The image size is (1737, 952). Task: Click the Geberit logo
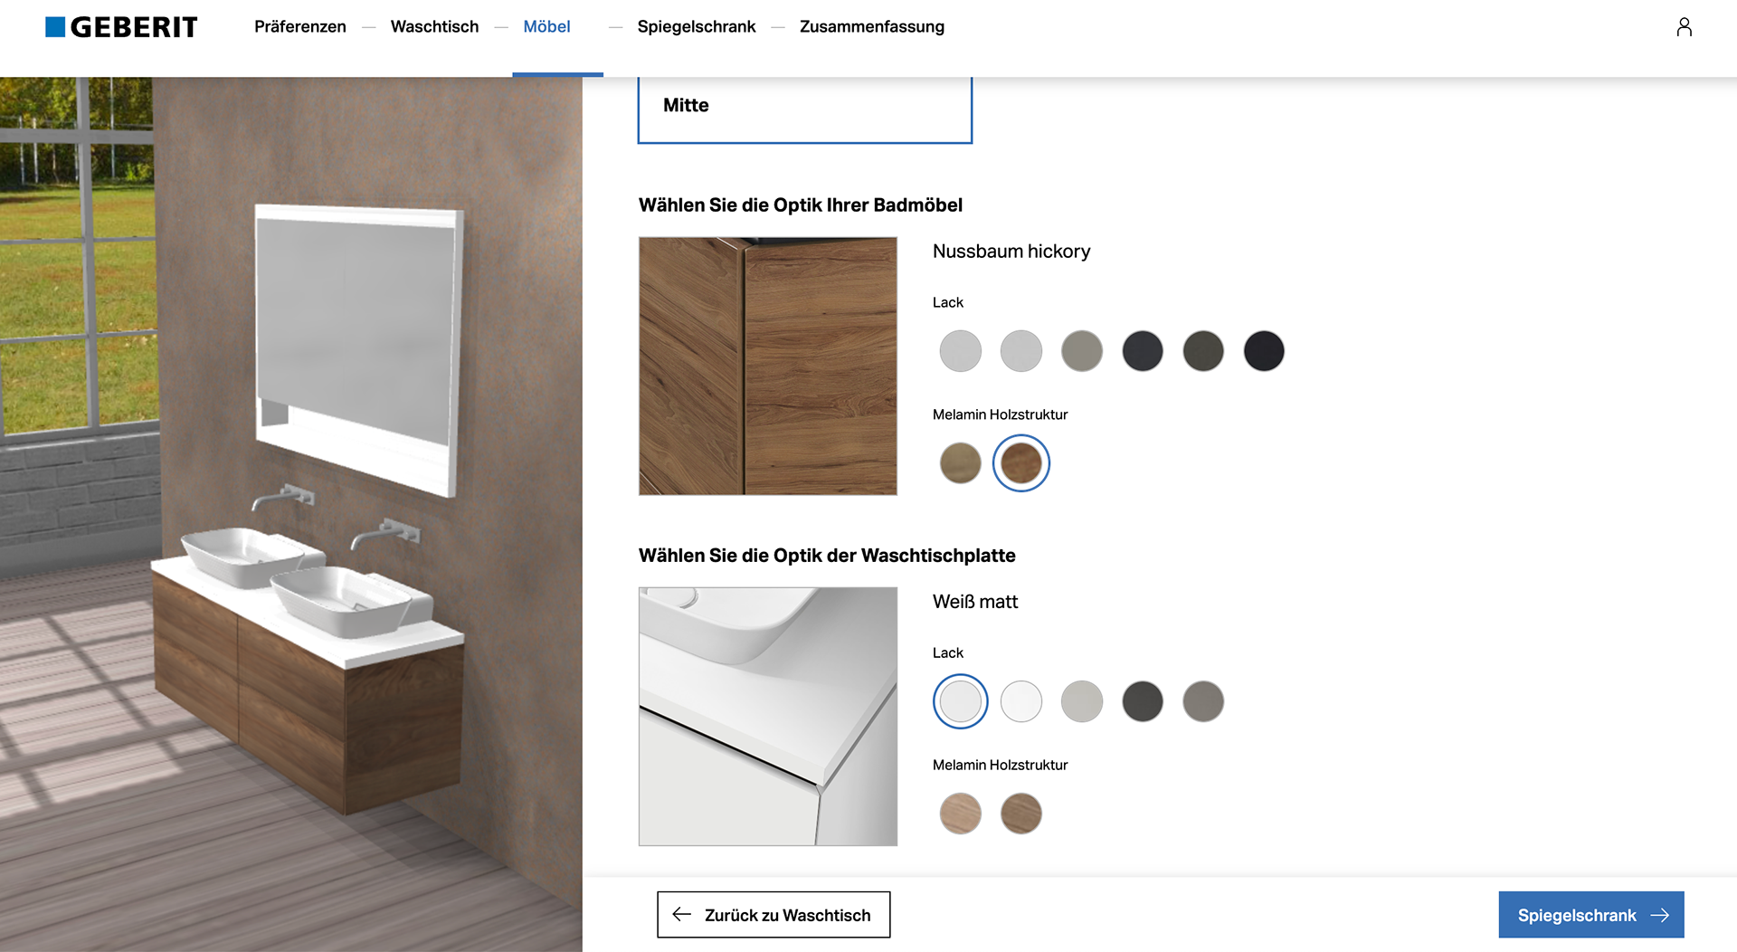pyautogui.click(x=121, y=27)
